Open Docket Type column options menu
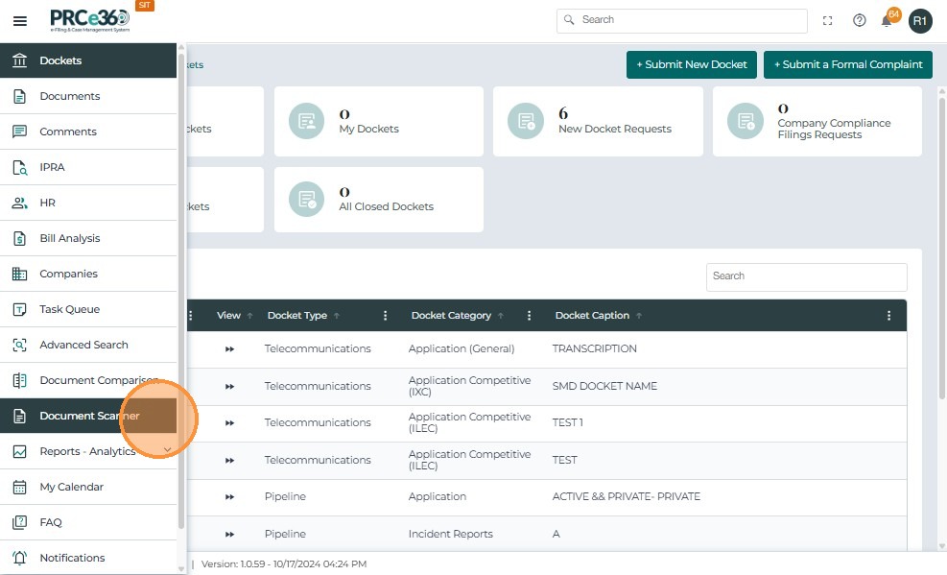The image size is (947, 575). [x=386, y=316]
